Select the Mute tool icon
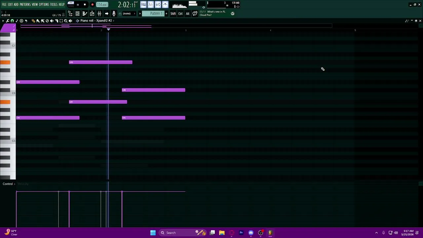 coord(52,21)
